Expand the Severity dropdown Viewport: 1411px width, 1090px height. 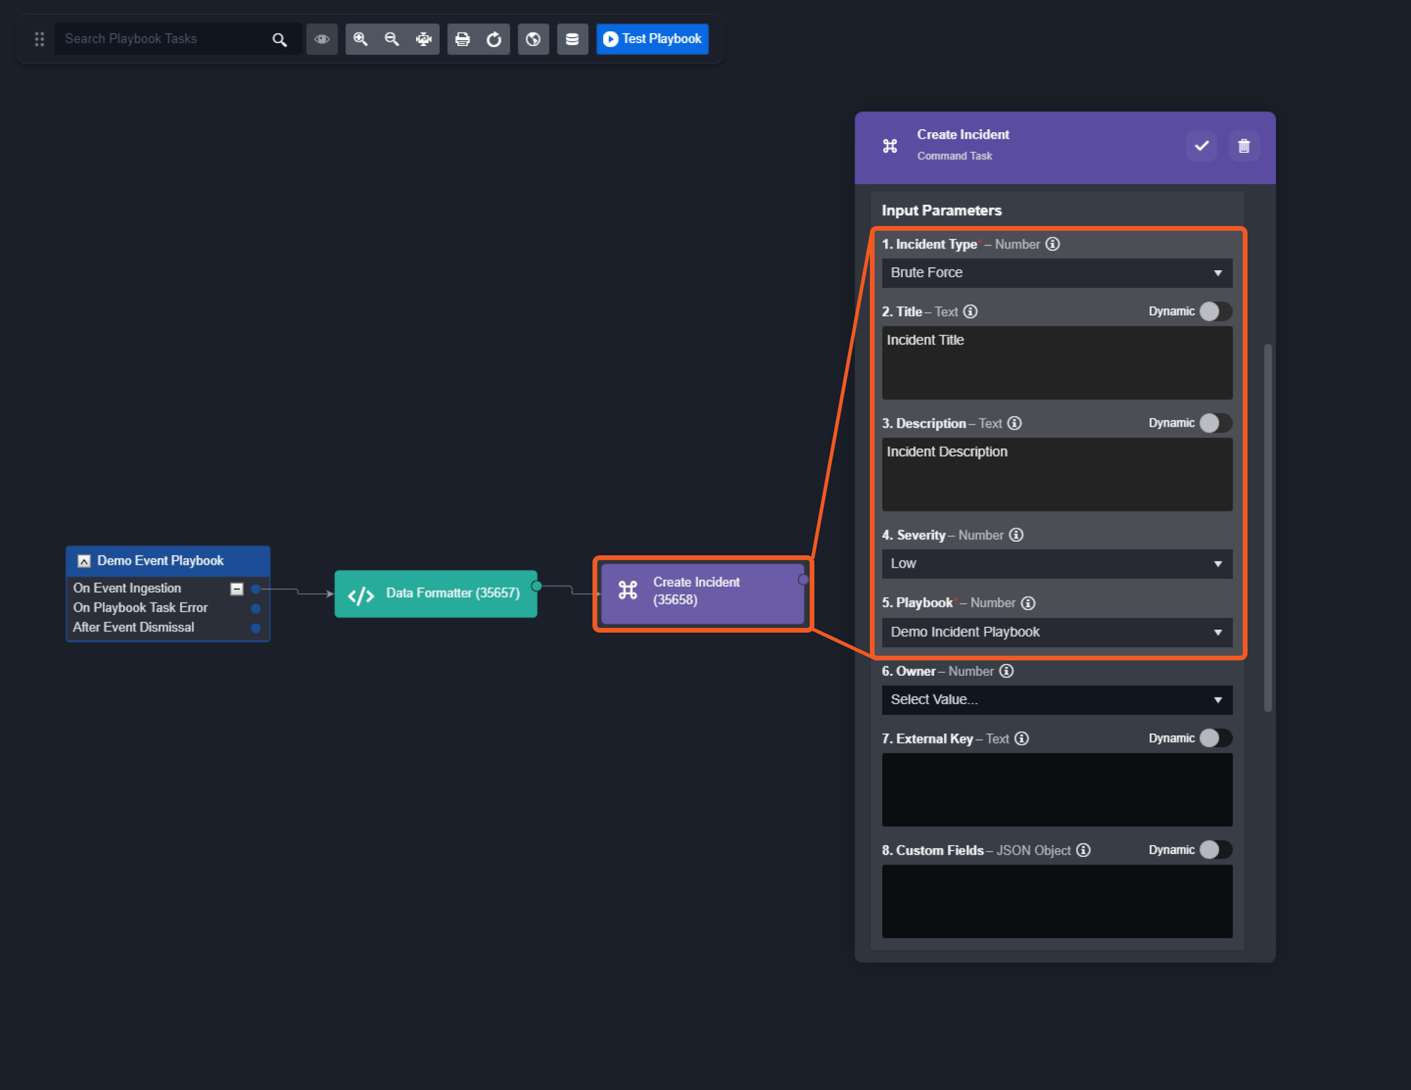[1056, 564]
